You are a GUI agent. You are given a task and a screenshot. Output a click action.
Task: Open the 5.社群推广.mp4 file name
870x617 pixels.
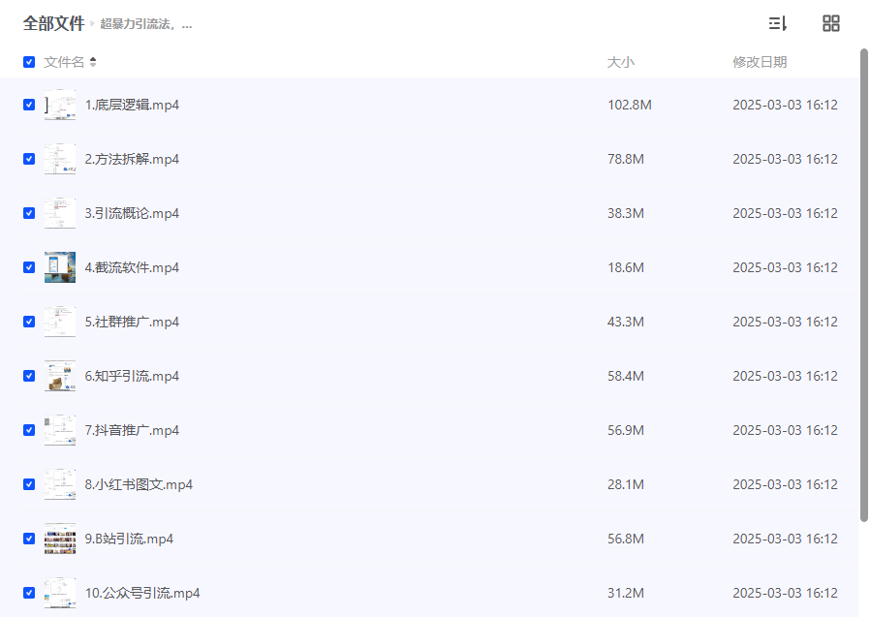click(132, 322)
